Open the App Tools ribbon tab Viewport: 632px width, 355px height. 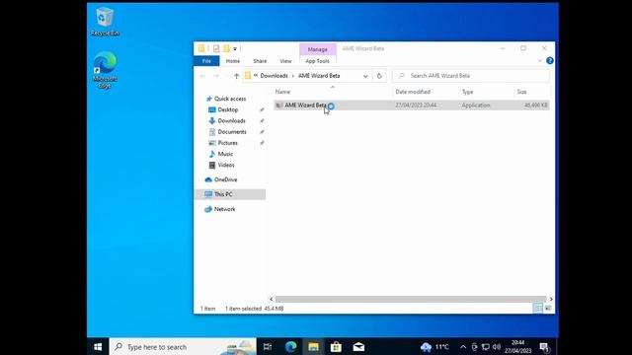pos(317,61)
